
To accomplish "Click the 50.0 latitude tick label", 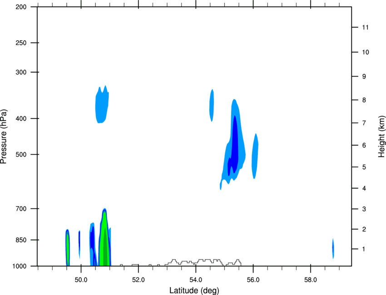I will [81, 280].
